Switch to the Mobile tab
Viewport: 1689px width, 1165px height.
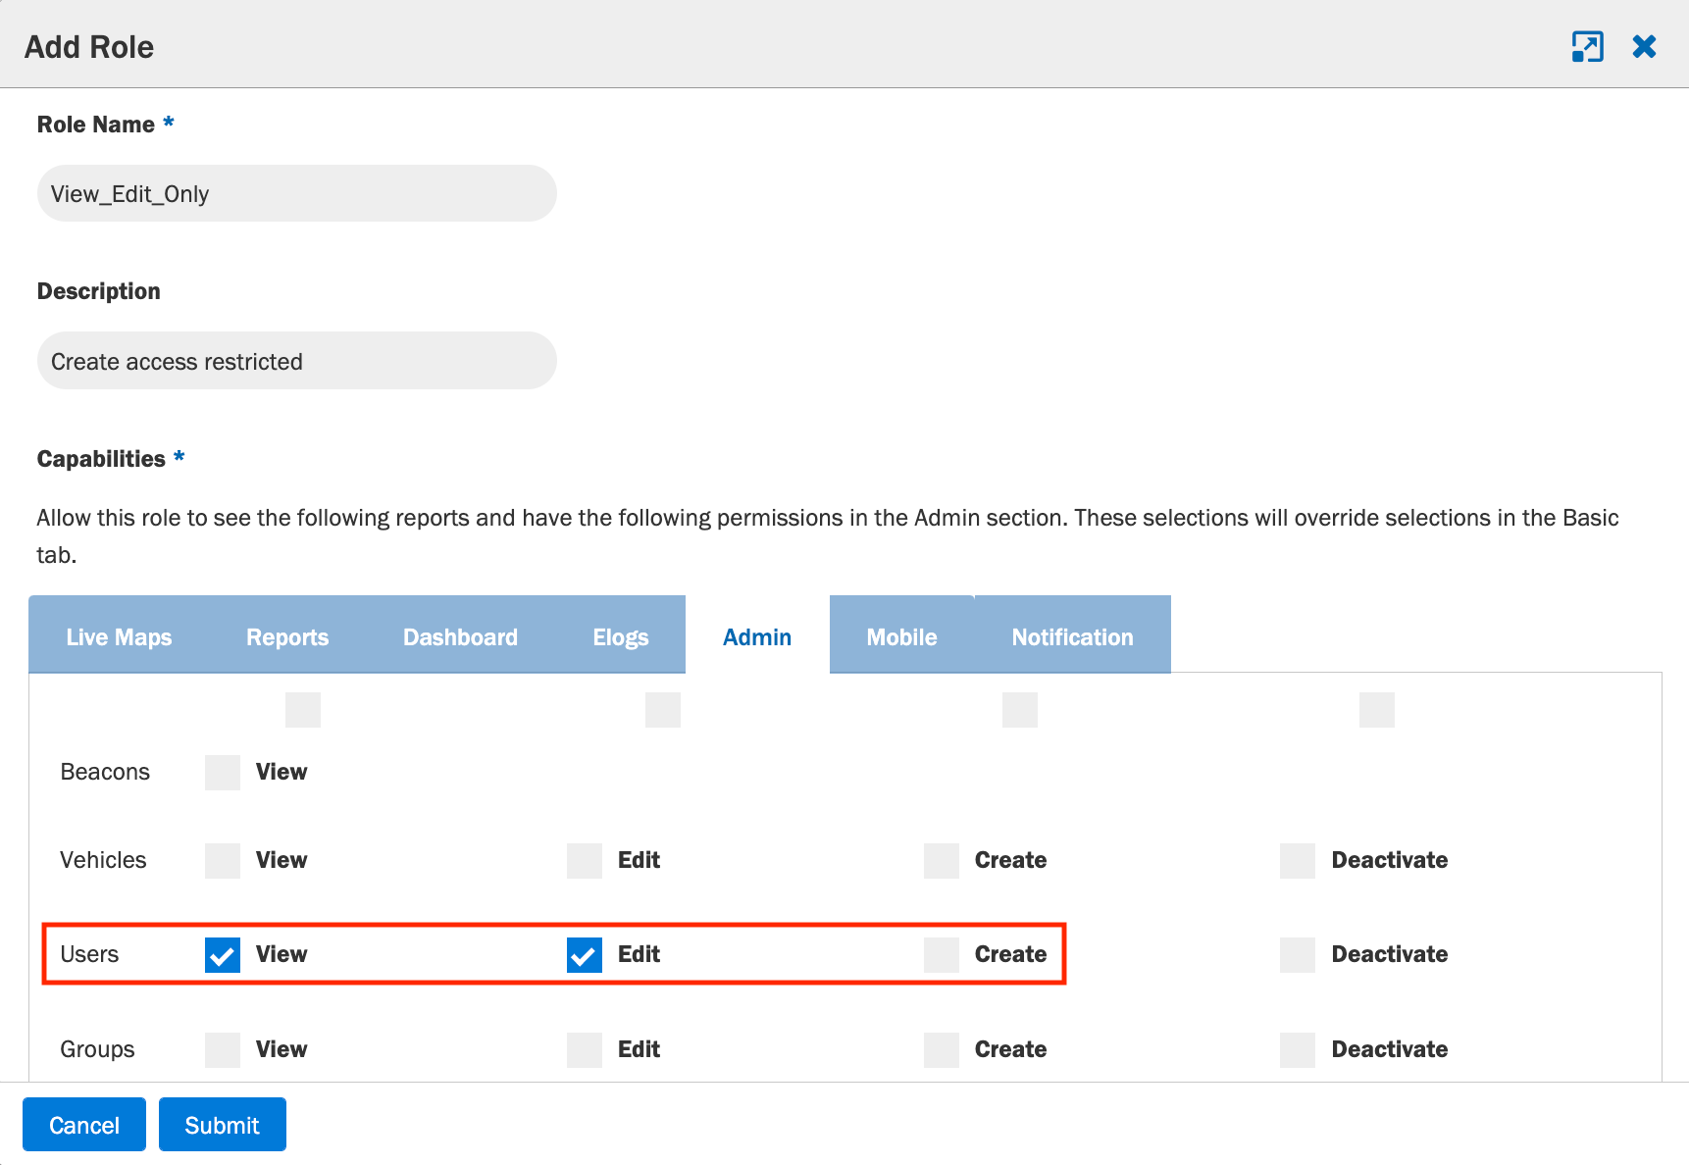click(902, 636)
